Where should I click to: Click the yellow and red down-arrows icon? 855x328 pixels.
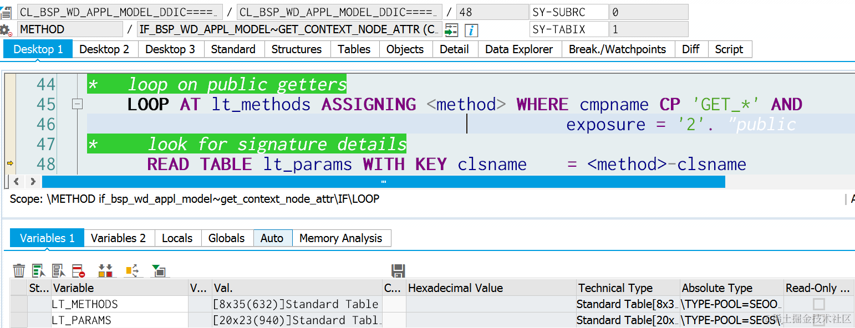105,271
